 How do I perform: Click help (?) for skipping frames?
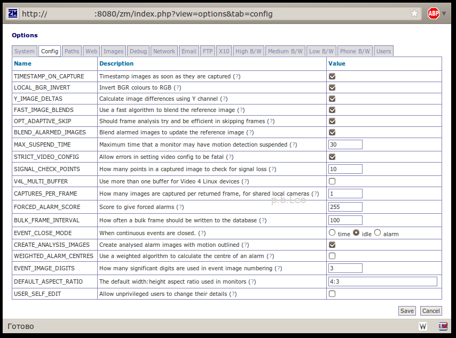pyautogui.click(x=271, y=121)
